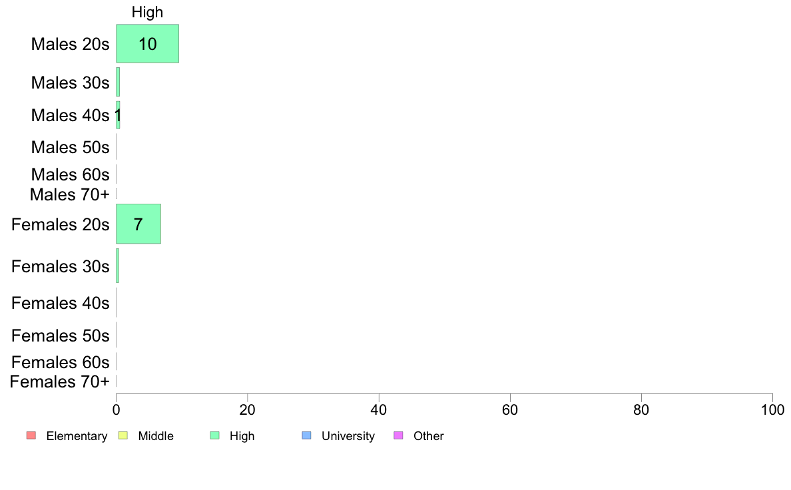
Task: Click the Females 60s row label
Action: (x=60, y=362)
